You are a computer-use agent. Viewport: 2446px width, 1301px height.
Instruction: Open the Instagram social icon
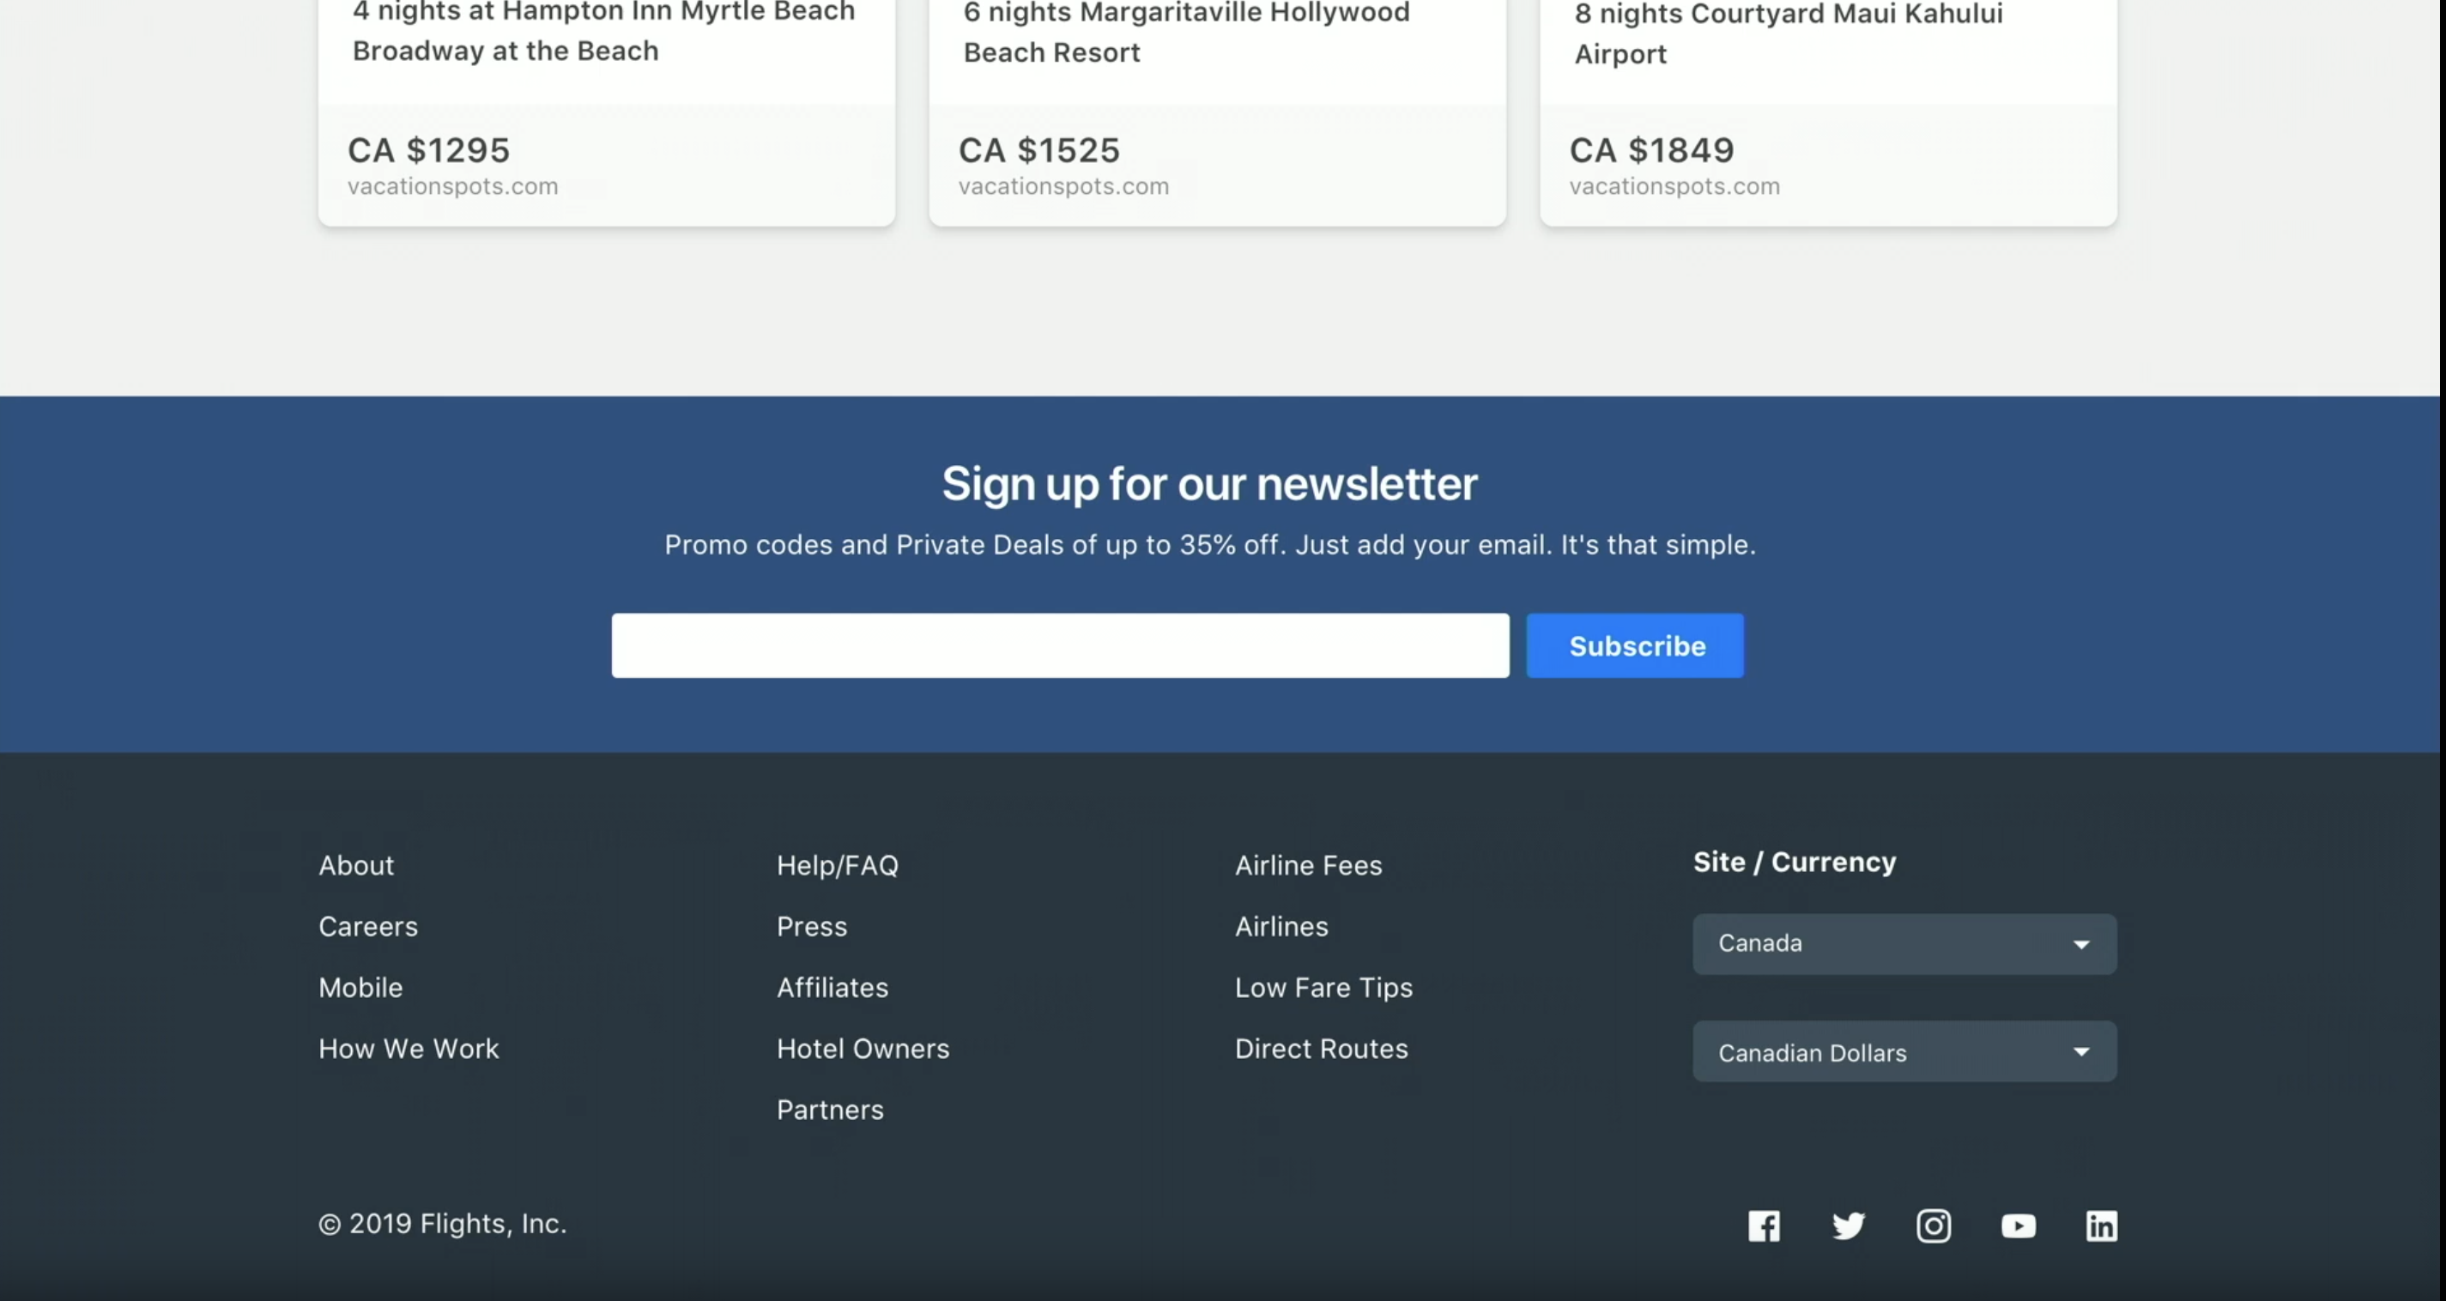(x=1934, y=1226)
